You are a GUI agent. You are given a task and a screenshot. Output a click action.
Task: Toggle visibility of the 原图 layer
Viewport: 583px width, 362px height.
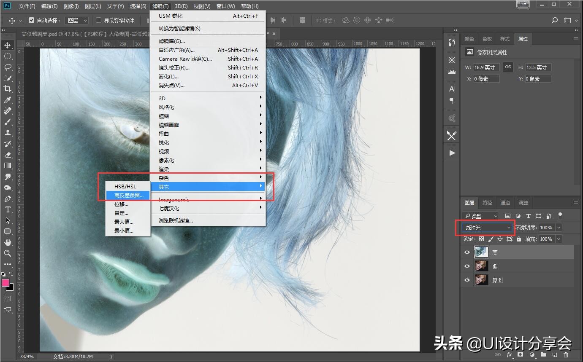467,280
